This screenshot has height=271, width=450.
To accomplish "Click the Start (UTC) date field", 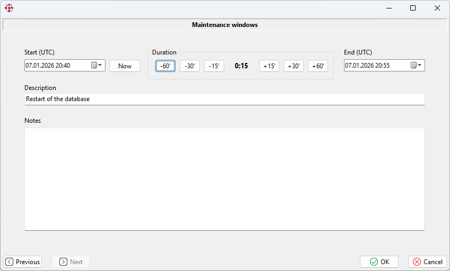I will (56, 66).
